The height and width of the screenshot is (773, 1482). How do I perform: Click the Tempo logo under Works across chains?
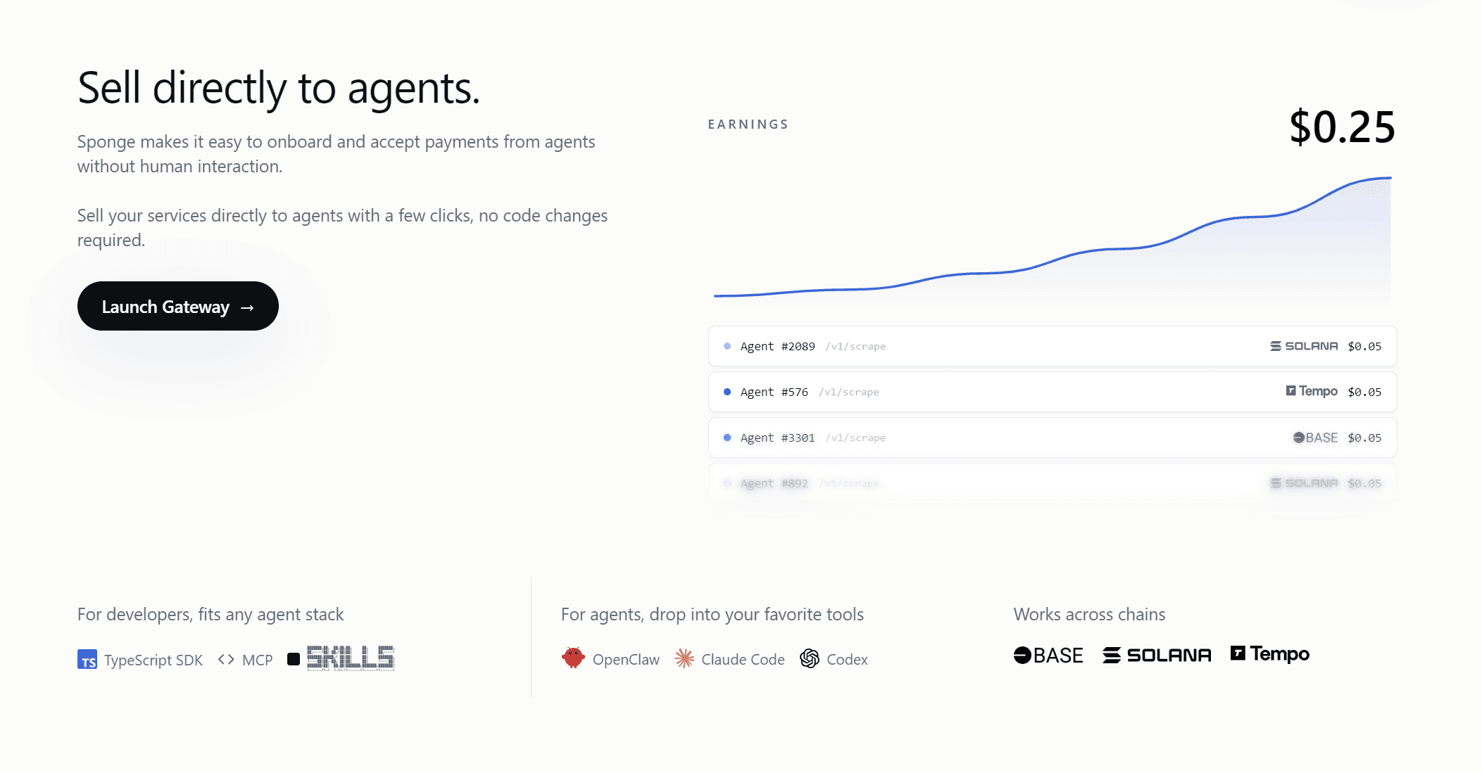click(1269, 654)
